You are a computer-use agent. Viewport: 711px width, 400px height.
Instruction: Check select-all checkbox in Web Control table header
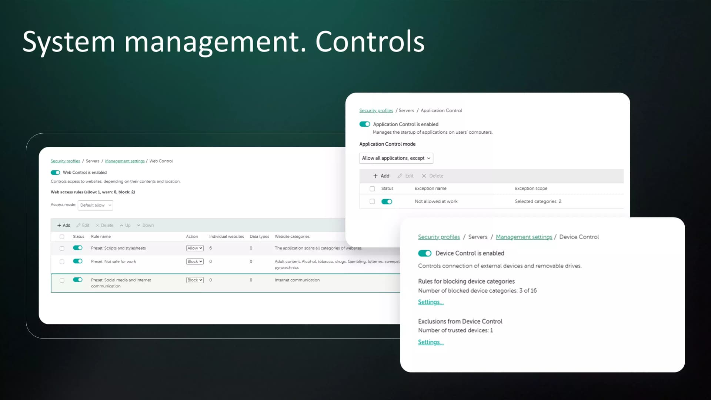pos(62,237)
